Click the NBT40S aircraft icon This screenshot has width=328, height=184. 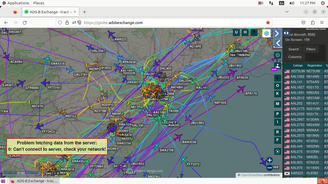[x=211, y=98]
